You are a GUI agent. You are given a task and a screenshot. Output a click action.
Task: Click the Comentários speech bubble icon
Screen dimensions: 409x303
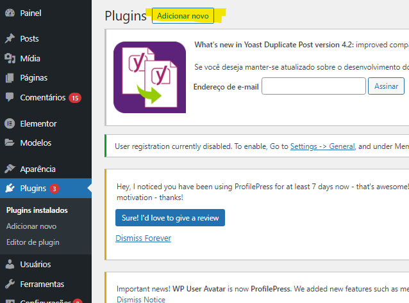coord(10,98)
